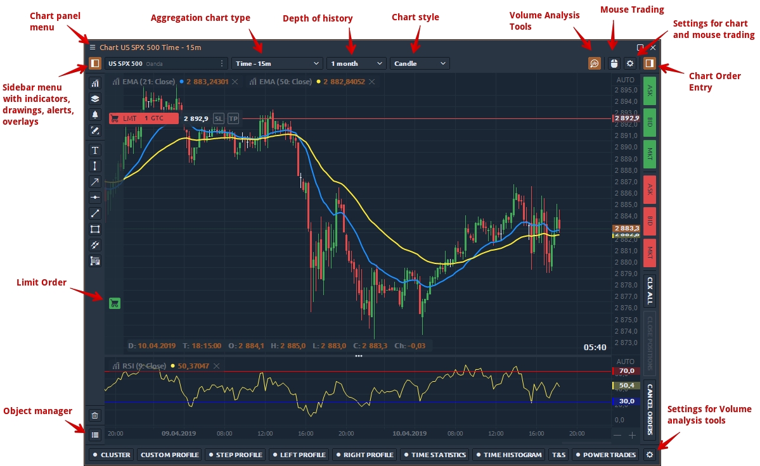The image size is (760, 466).
Task: Open the Indicators icon in the left sidebar
Action: [x=95, y=83]
